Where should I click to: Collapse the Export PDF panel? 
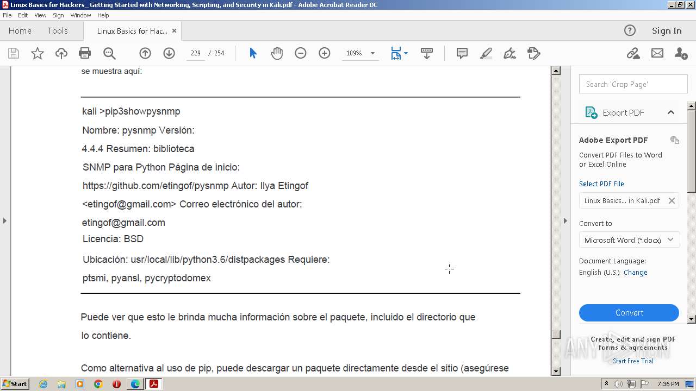coord(671,112)
